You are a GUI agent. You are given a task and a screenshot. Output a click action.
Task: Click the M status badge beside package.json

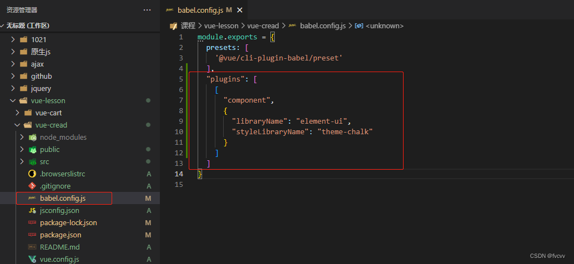tap(148, 235)
